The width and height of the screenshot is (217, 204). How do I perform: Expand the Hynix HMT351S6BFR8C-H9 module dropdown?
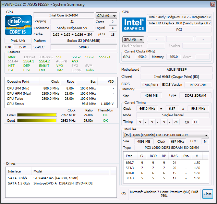(166, 135)
